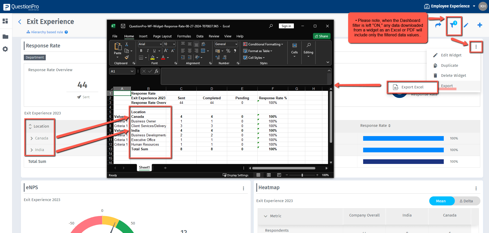Switch heatmap to Delta view
The width and height of the screenshot is (489, 233).
(x=466, y=201)
